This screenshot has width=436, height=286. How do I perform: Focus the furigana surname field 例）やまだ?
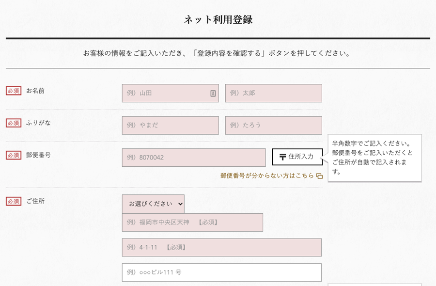[x=171, y=126]
